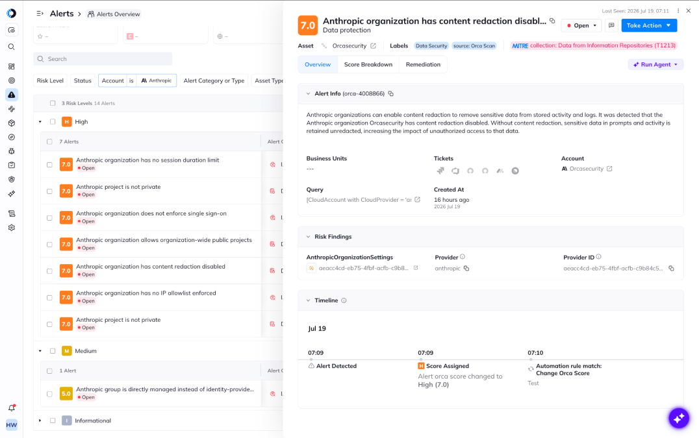Open the Status filter
The width and height of the screenshot is (699, 438).
coord(83,80)
